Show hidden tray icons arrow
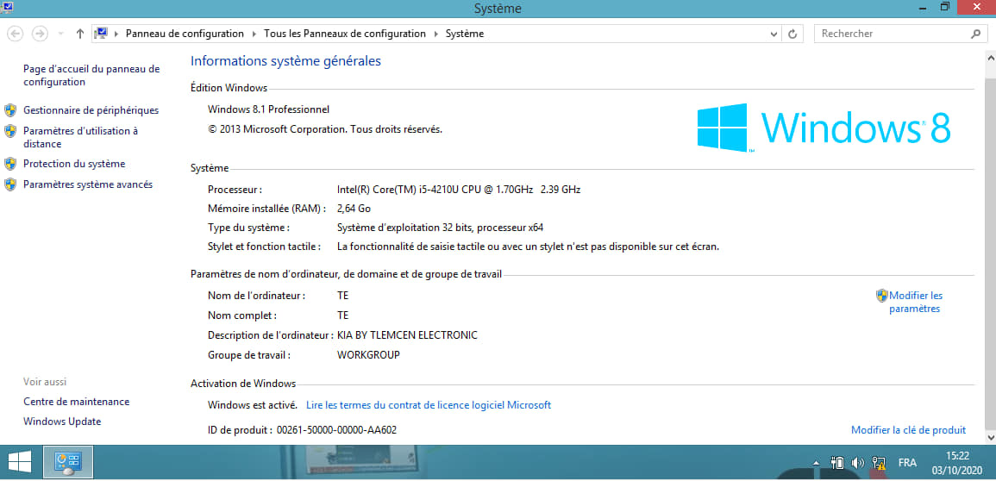Screen dimensions: 996x481 point(817,463)
